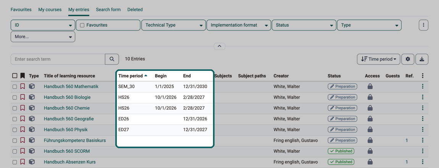Click lock access icon for Handbuch 560 Mathematik

click(370, 86)
